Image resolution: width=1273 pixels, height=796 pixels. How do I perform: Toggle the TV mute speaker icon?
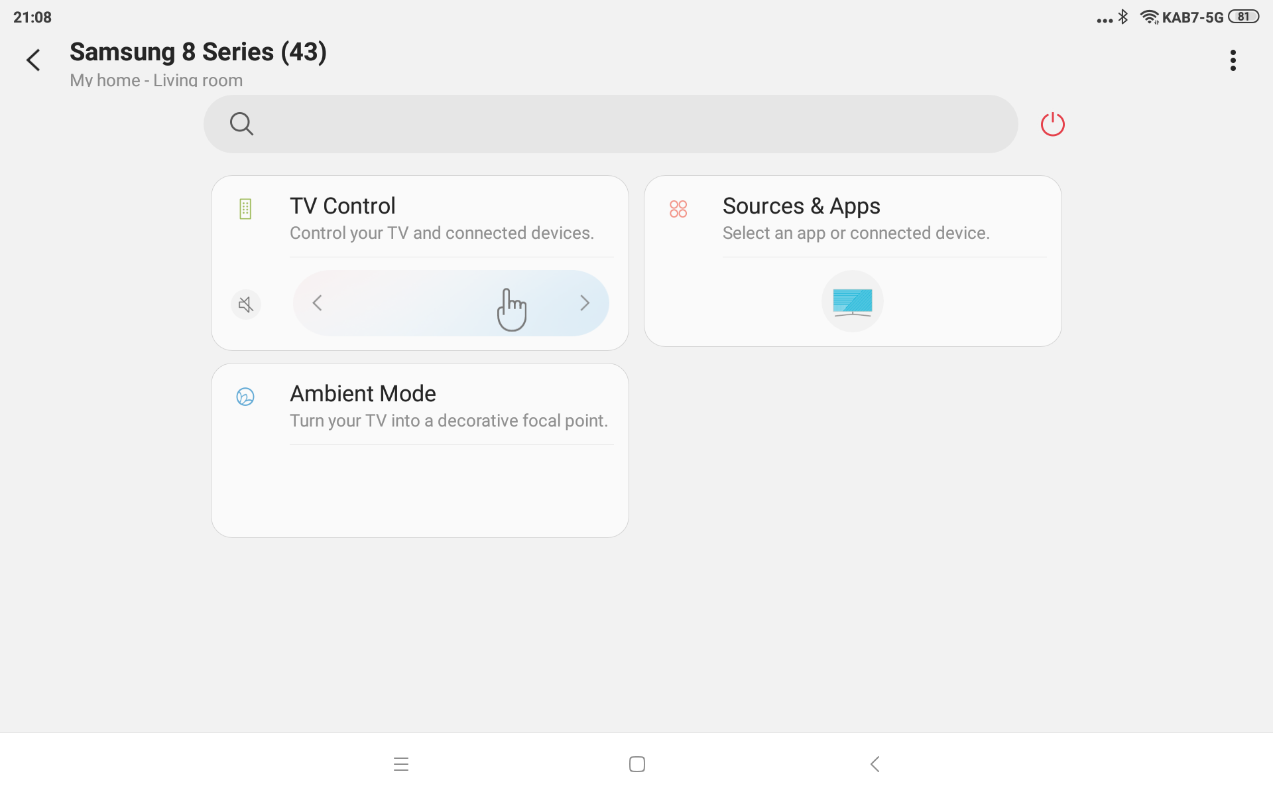246,304
